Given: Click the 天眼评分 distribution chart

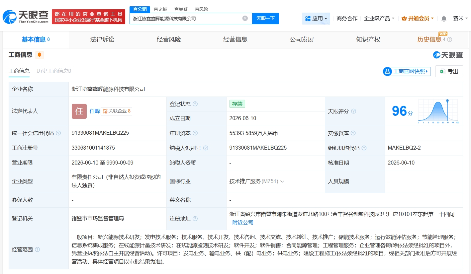Looking at the screenshot, I should [438, 111].
